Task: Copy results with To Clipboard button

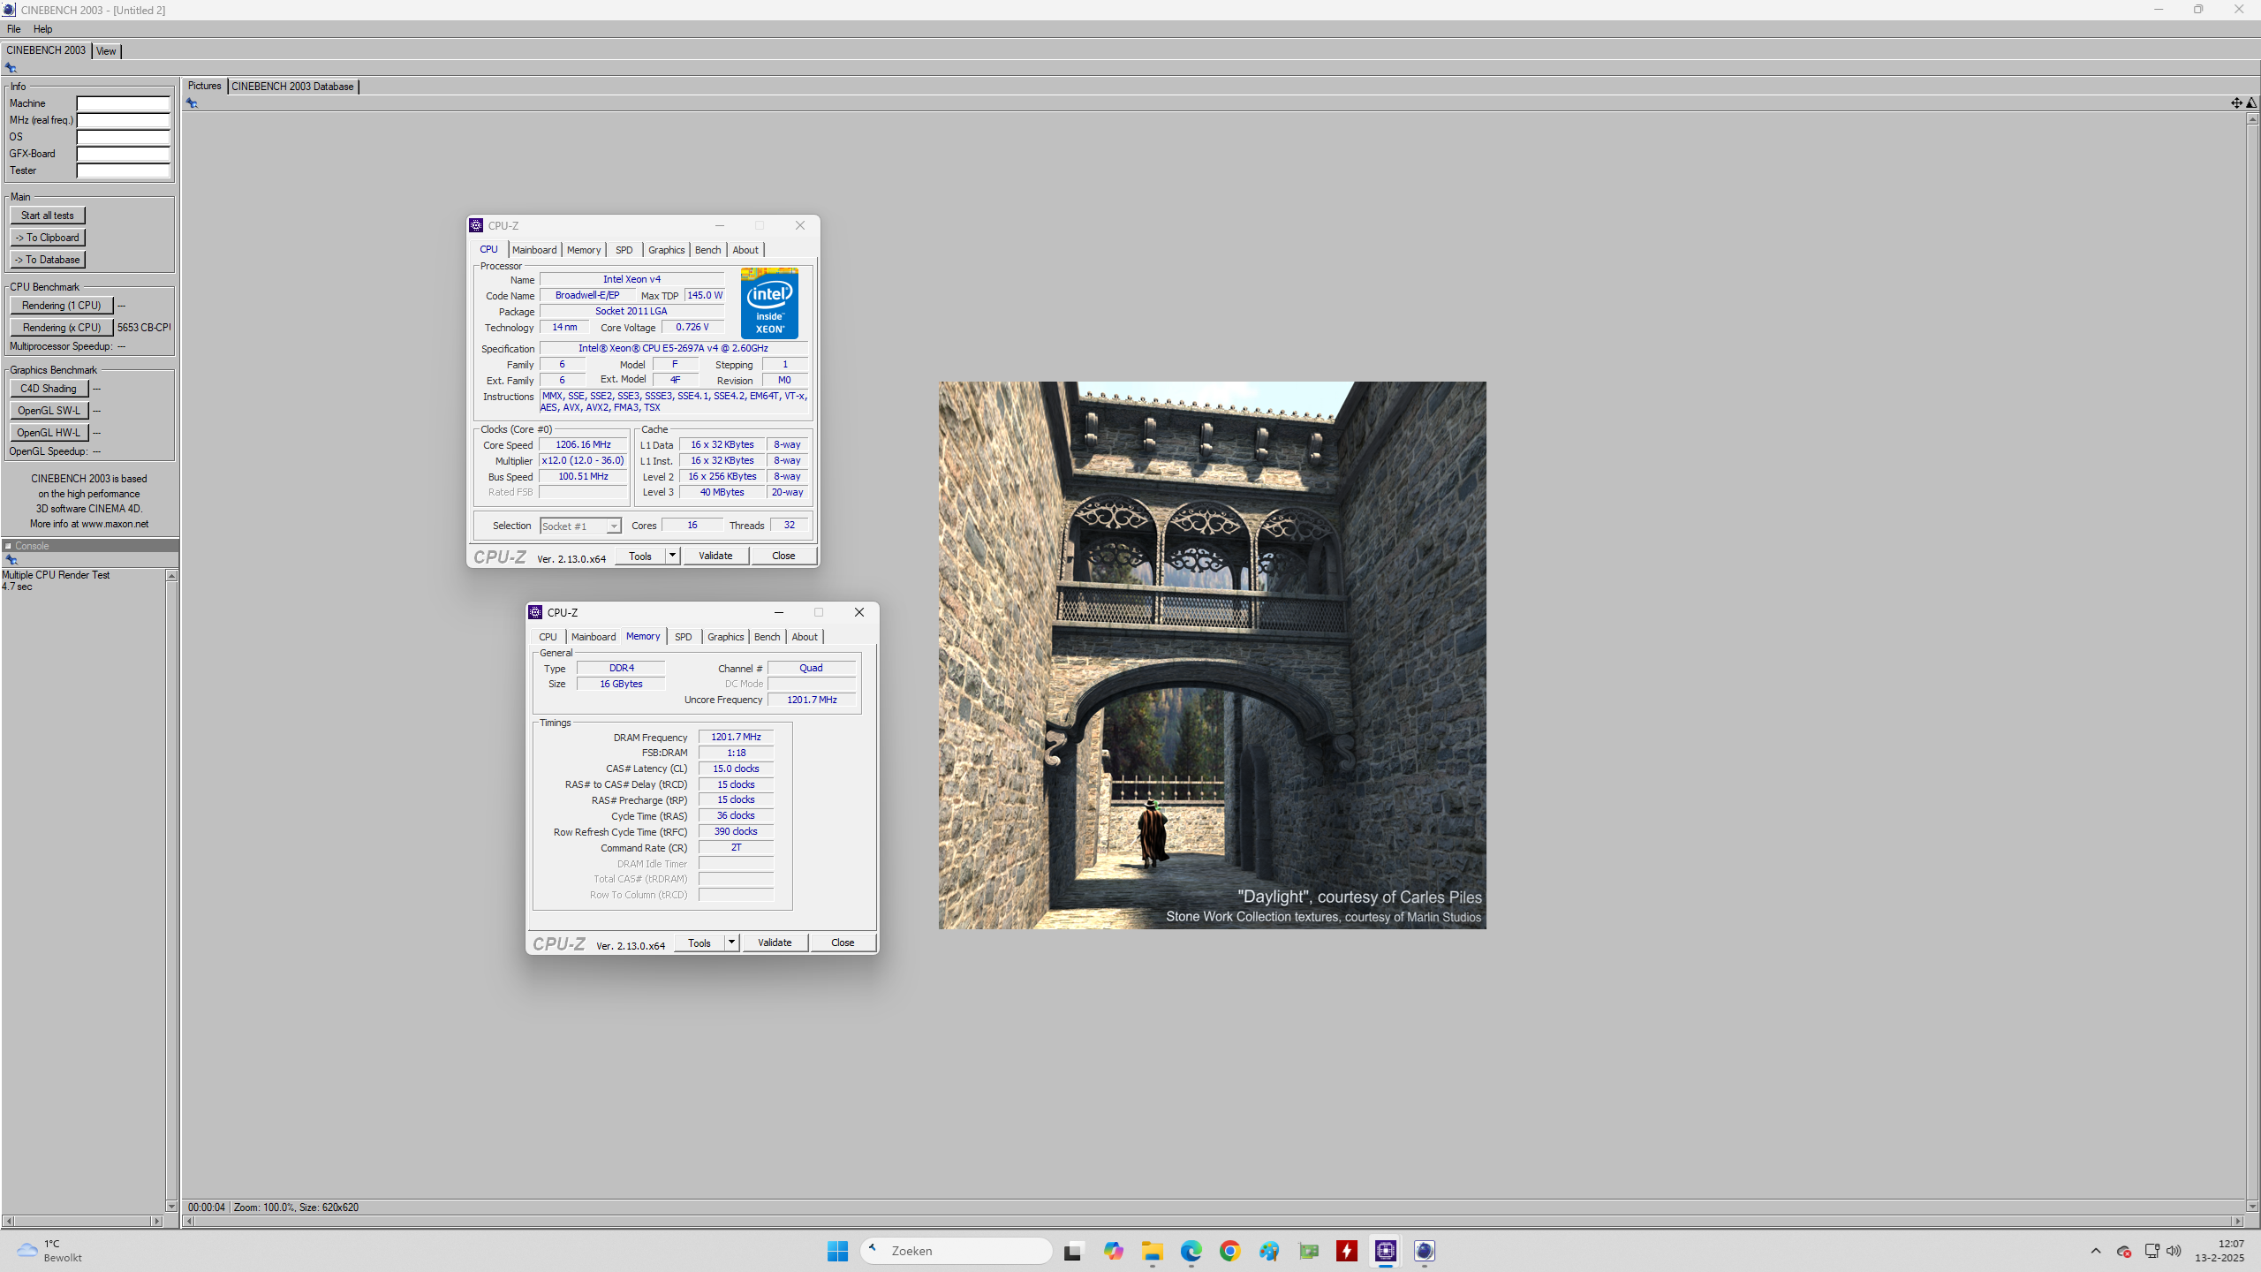Action: [48, 238]
